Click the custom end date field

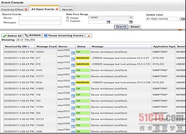(x=120, y=22)
